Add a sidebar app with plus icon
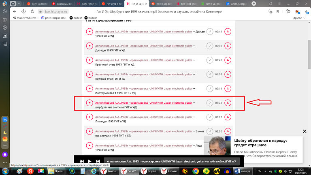The image size is (311, 175). point(5,146)
